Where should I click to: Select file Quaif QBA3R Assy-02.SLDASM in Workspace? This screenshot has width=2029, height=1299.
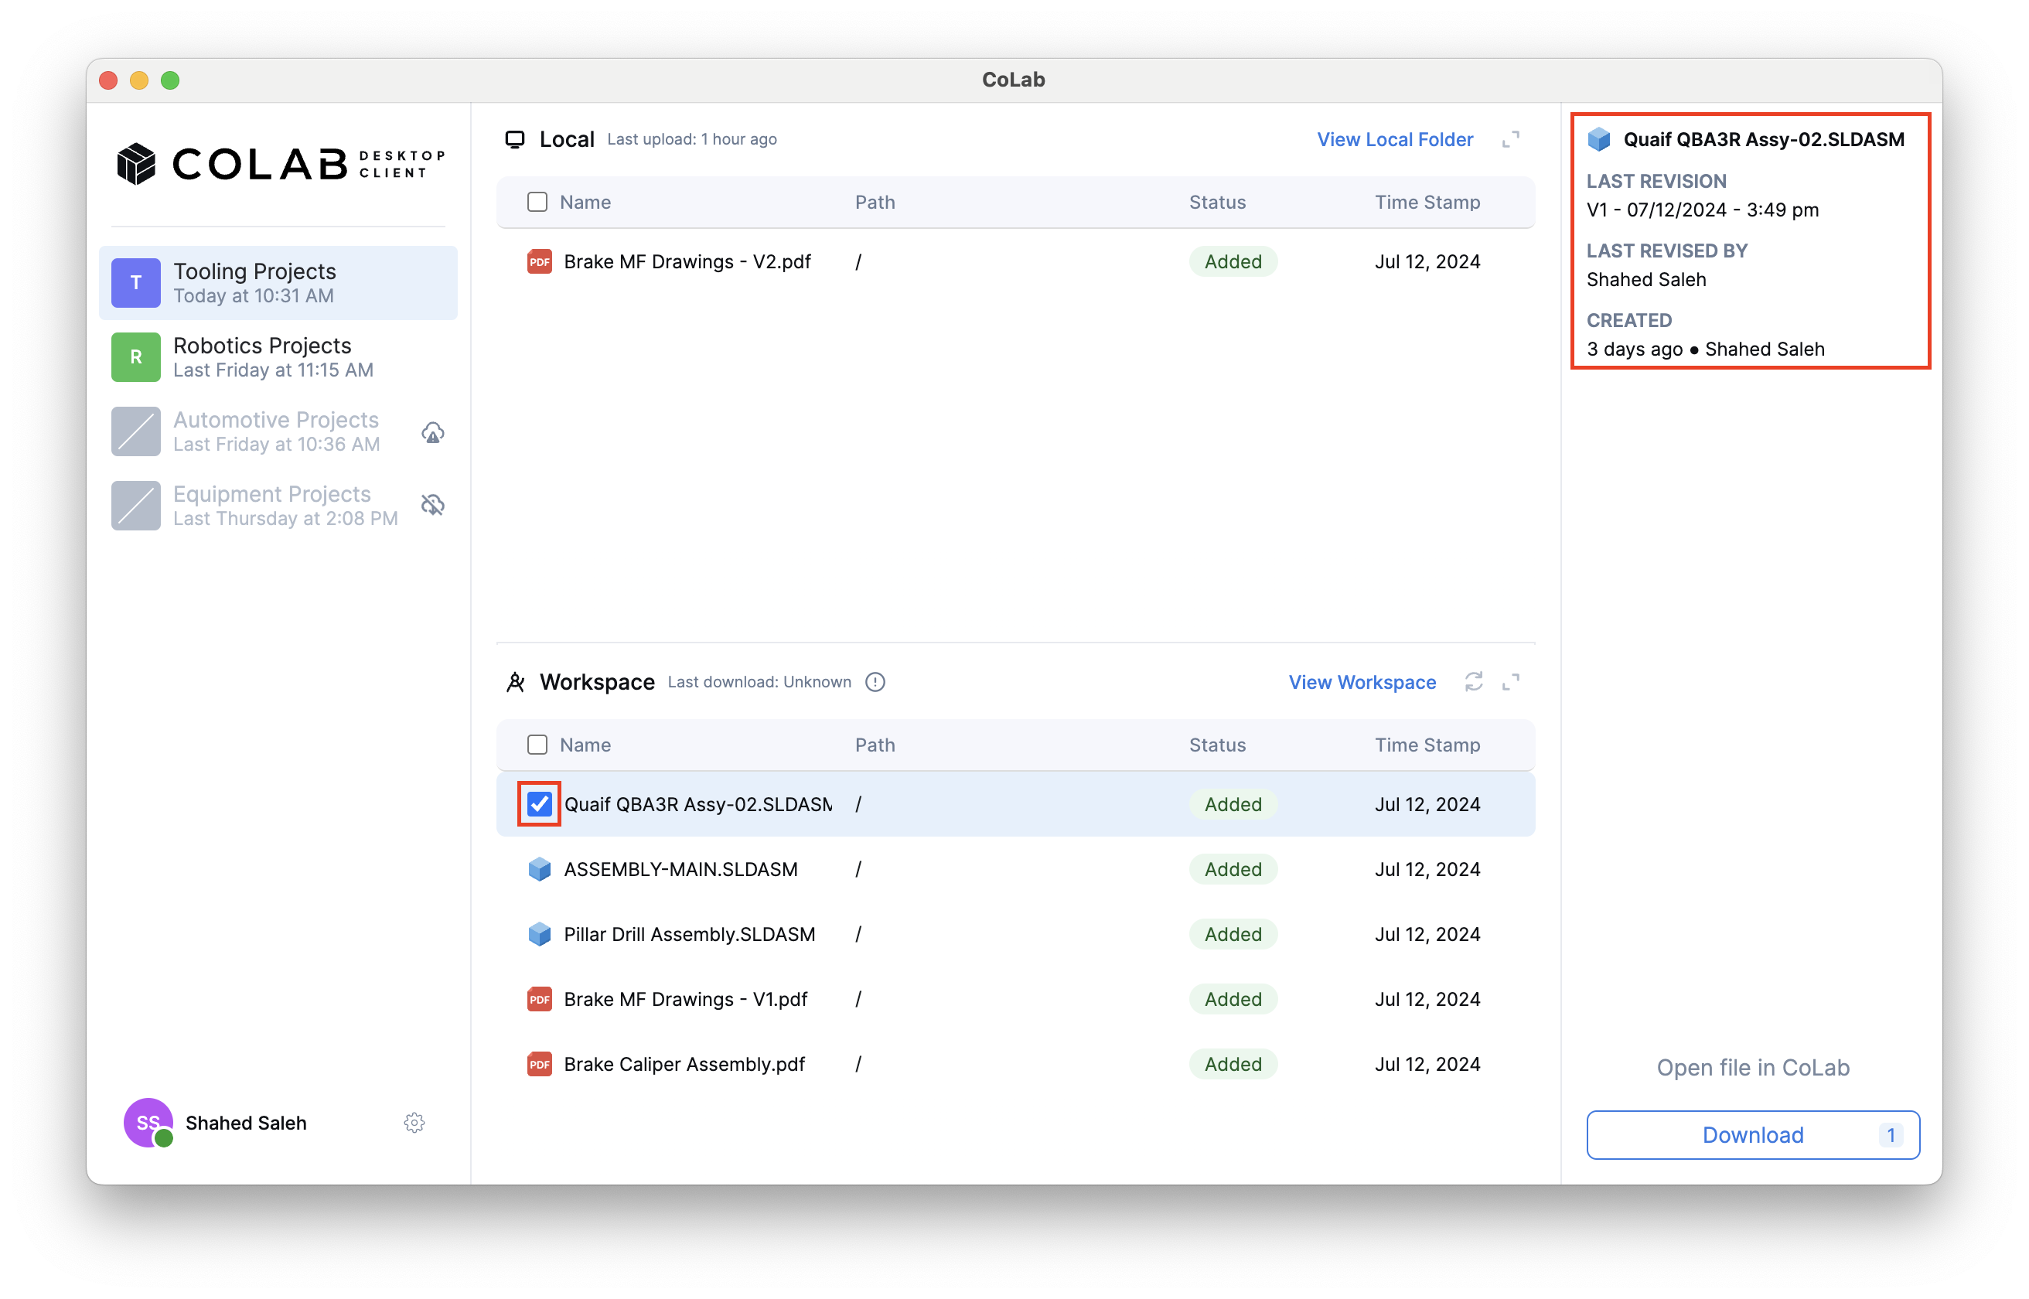point(1015,804)
